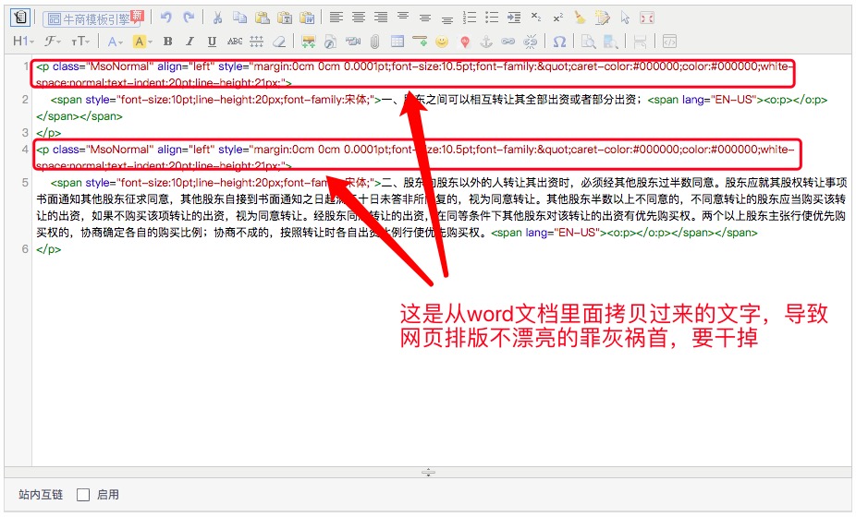Copy the selected content

tap(239, 18)
